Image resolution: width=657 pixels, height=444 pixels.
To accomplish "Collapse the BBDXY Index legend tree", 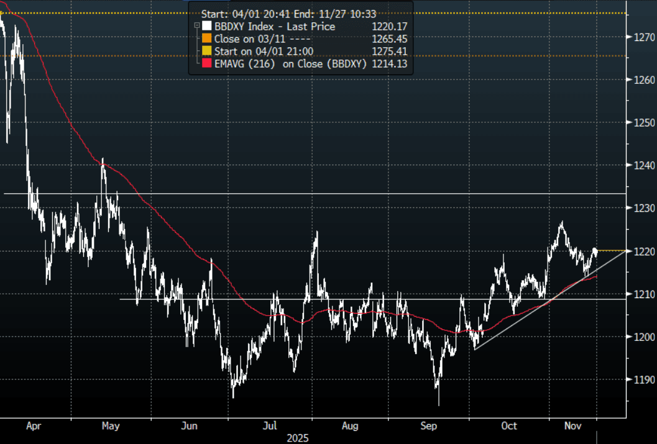I will point(197,27).
